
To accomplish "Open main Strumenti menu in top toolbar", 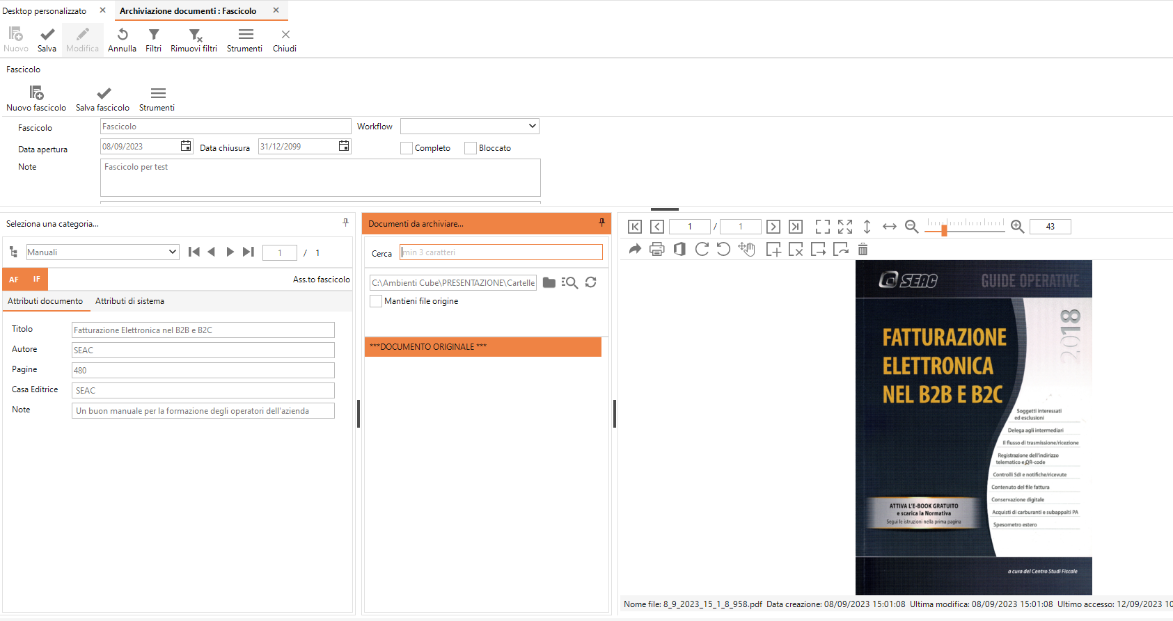I will click(x=245, y=40).
